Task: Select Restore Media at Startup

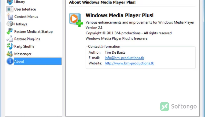Action: pyautogui.click(x=33, y=32)
